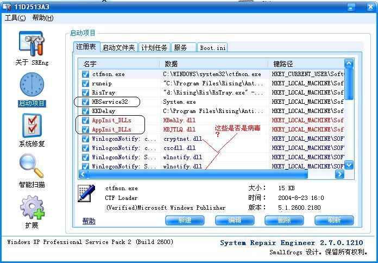Viewport: 378px width, 263px height.
Task: Open the 工具(C) menu
Action: (15, 18)
